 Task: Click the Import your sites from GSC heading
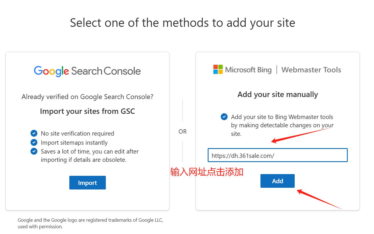point(87,111)
